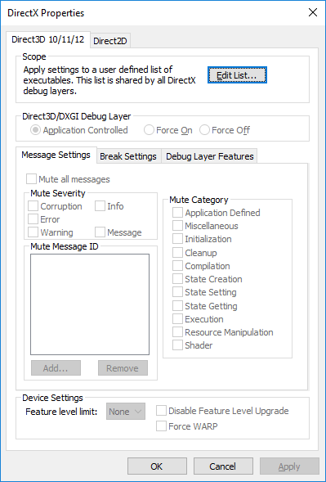Confirm with the OK button

157,466
